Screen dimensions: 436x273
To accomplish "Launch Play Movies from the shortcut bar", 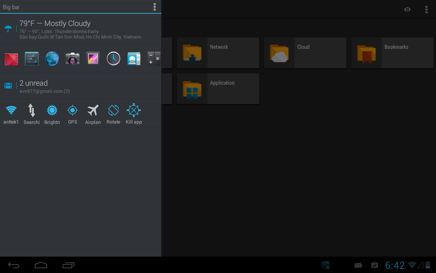I will (11, 58).
